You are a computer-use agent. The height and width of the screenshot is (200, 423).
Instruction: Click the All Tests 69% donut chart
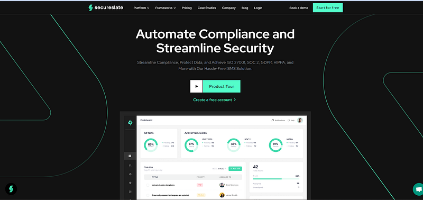click(151, 145)
